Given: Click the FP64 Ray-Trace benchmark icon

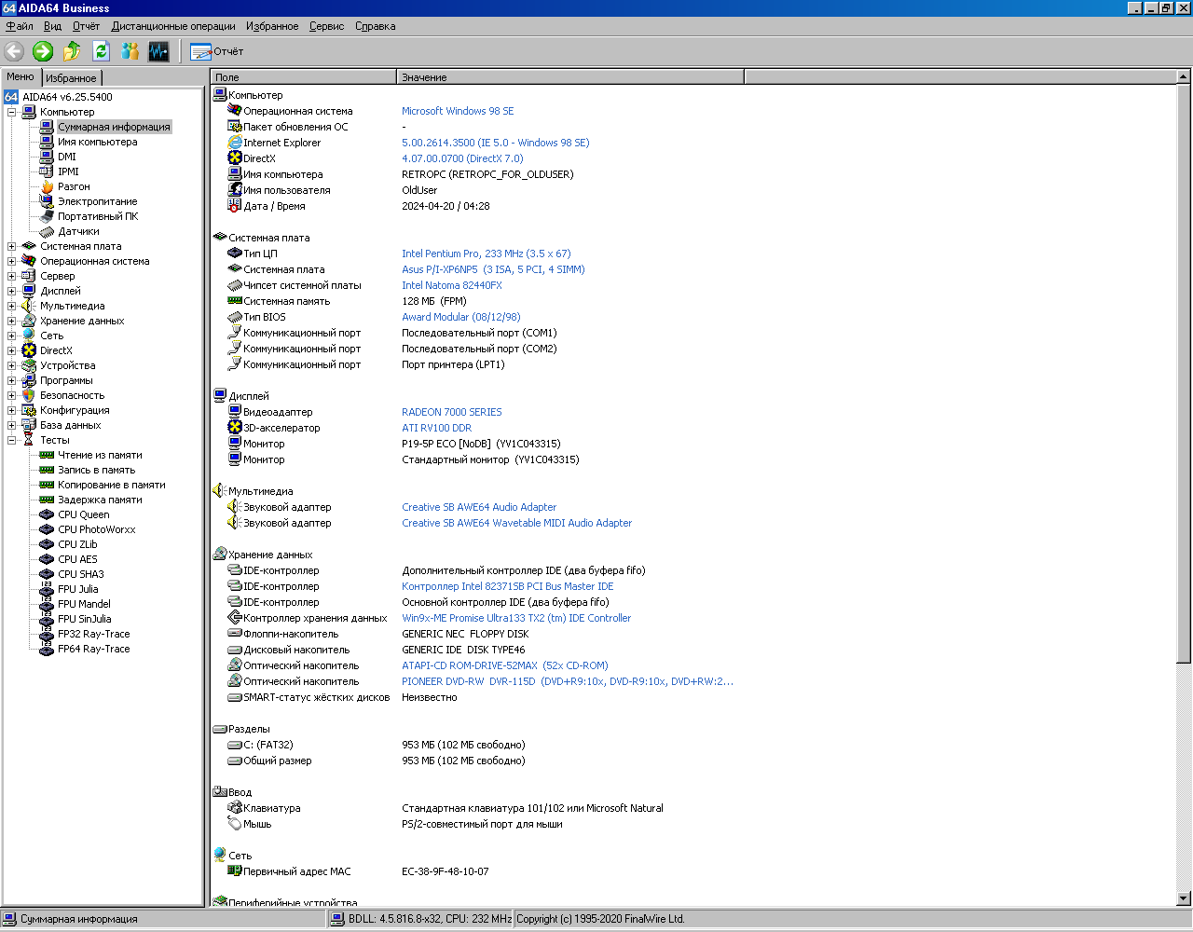Looking at the screenshot, I should 47,649.
